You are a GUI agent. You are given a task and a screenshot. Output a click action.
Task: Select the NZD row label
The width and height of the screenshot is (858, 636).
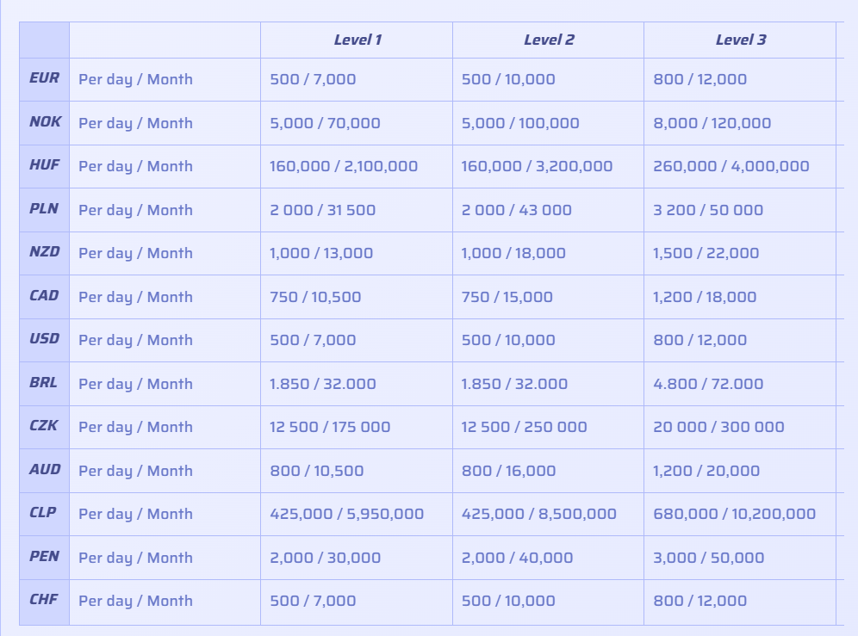44,252
